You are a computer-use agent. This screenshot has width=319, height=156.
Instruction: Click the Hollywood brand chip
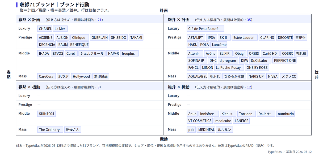tap(81, 76)
